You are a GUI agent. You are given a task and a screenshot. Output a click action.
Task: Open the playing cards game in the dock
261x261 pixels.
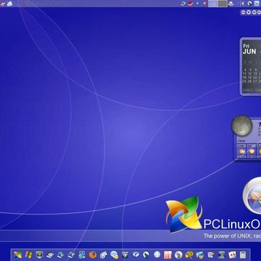click(232, 254)
